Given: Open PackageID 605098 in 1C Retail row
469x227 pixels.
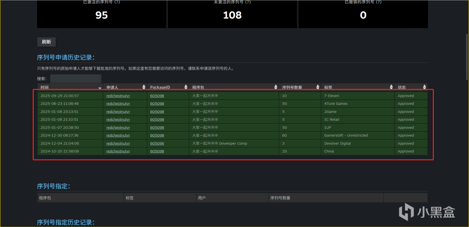Looking at the screenshot, I should coord(157,120).
